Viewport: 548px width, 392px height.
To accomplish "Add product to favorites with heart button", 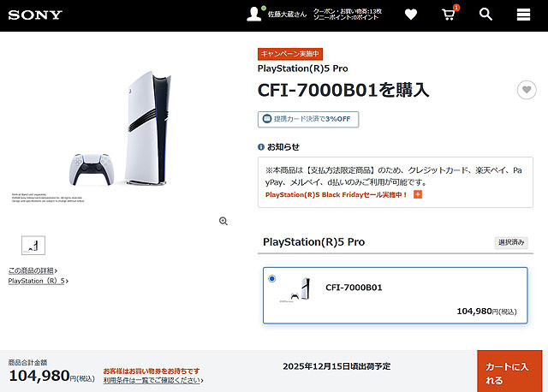I will [x=527, y=90].
